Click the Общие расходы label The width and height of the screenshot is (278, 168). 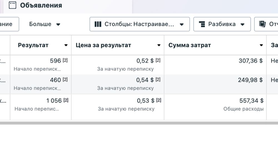tap(244, 109)
